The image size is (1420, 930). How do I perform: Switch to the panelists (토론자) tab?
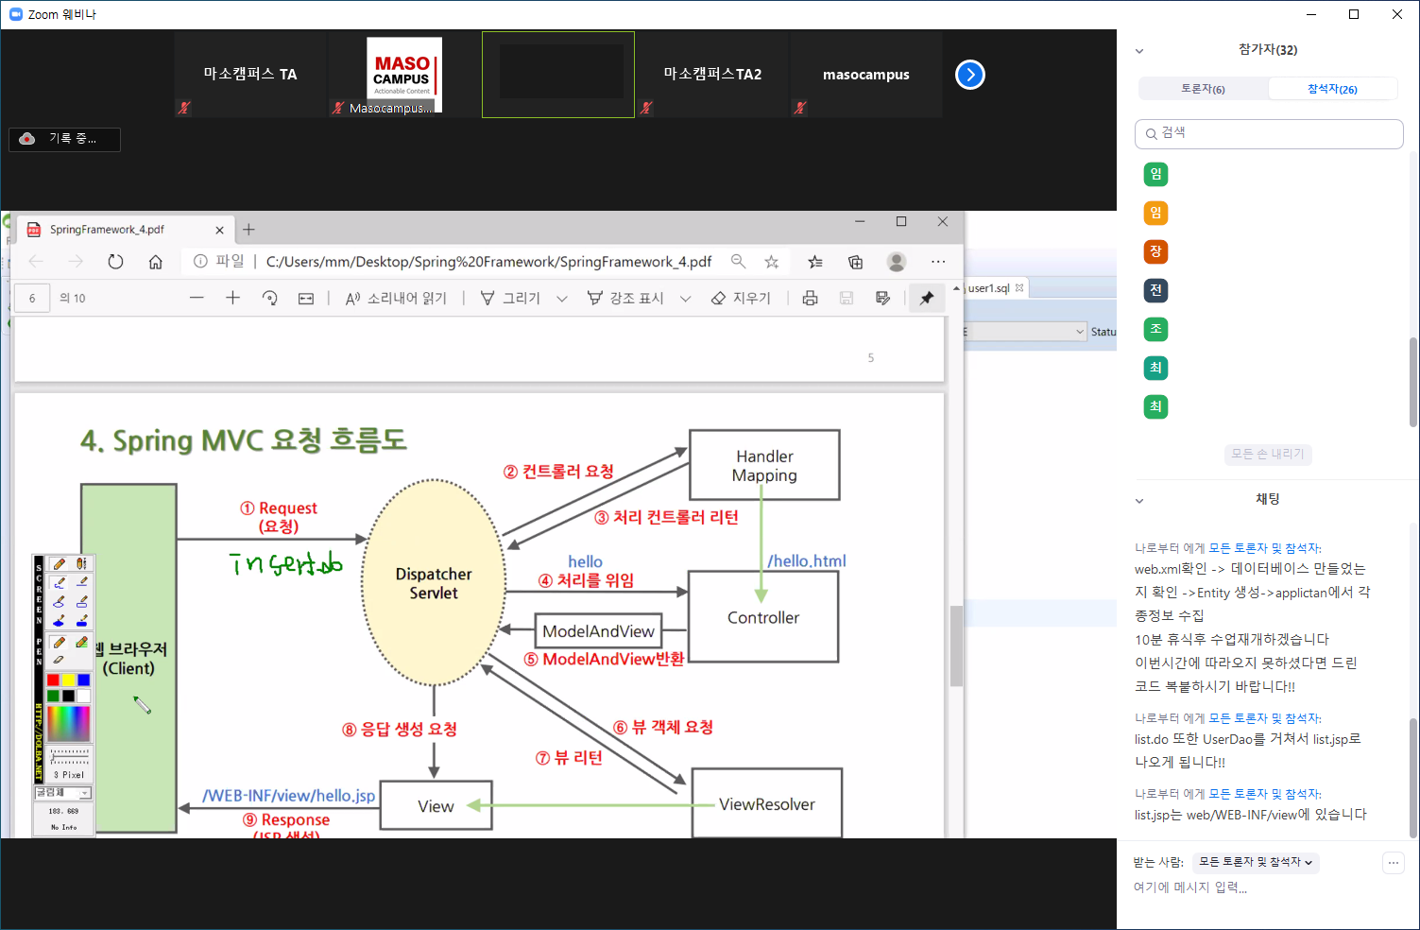click(x=1203, y=89)
